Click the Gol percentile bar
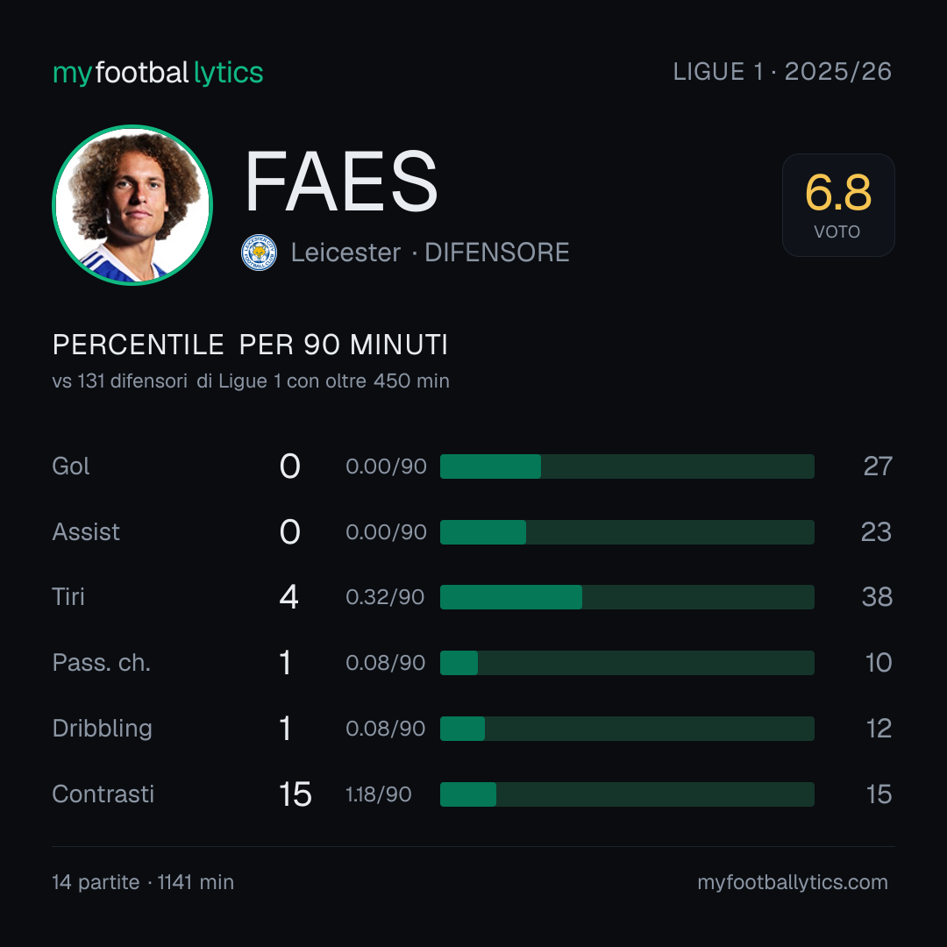 coord(627,466)
